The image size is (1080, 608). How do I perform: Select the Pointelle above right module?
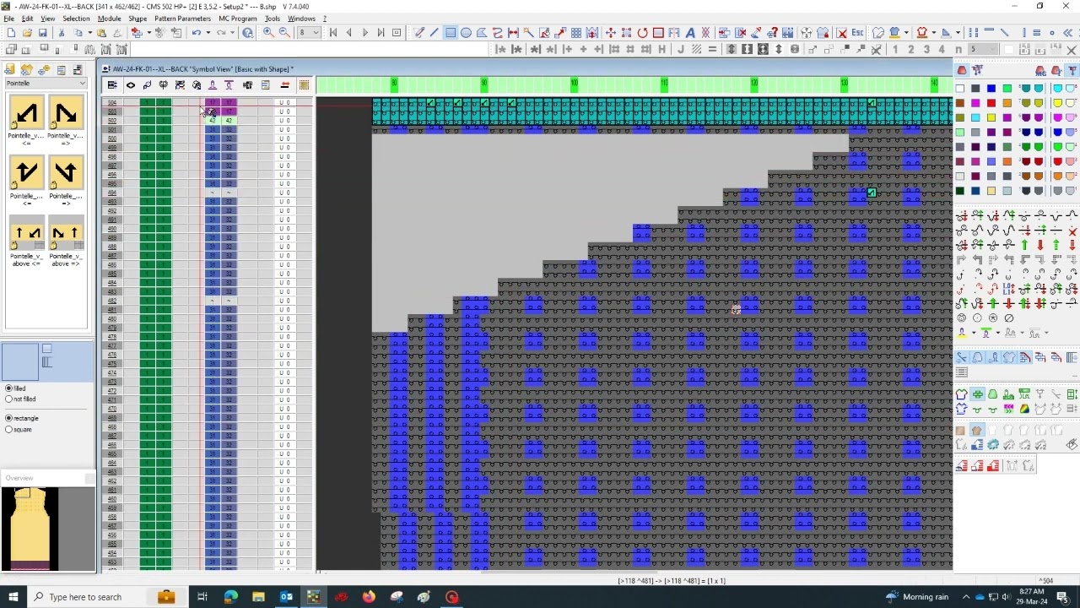click(x=66, y=233)
